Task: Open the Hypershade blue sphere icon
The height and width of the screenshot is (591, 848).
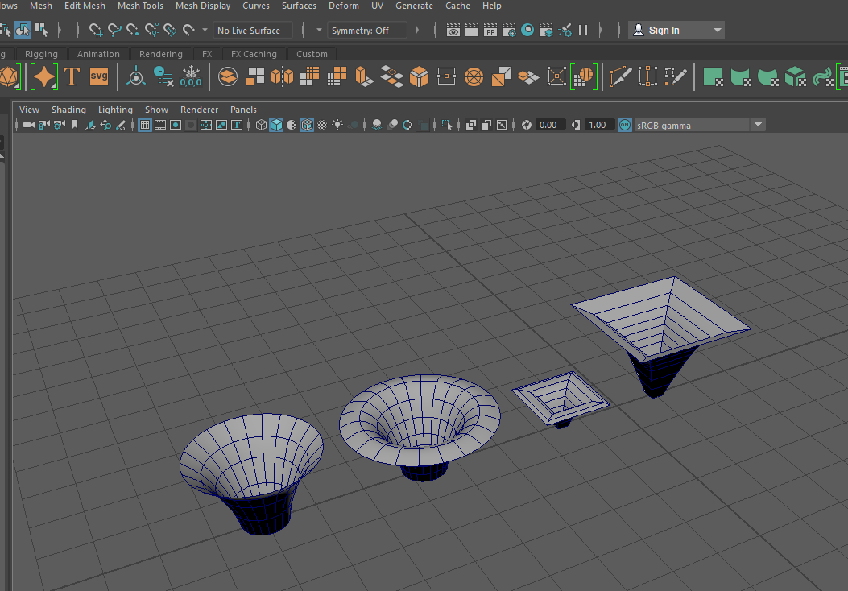Action: click(x=527, y=31)
